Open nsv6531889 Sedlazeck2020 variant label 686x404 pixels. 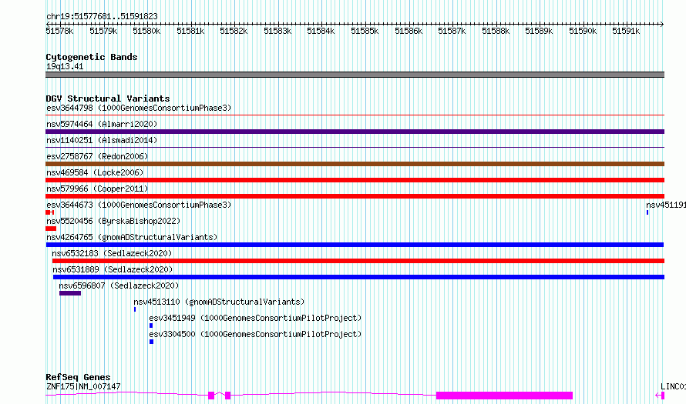(x=113, y=269)
